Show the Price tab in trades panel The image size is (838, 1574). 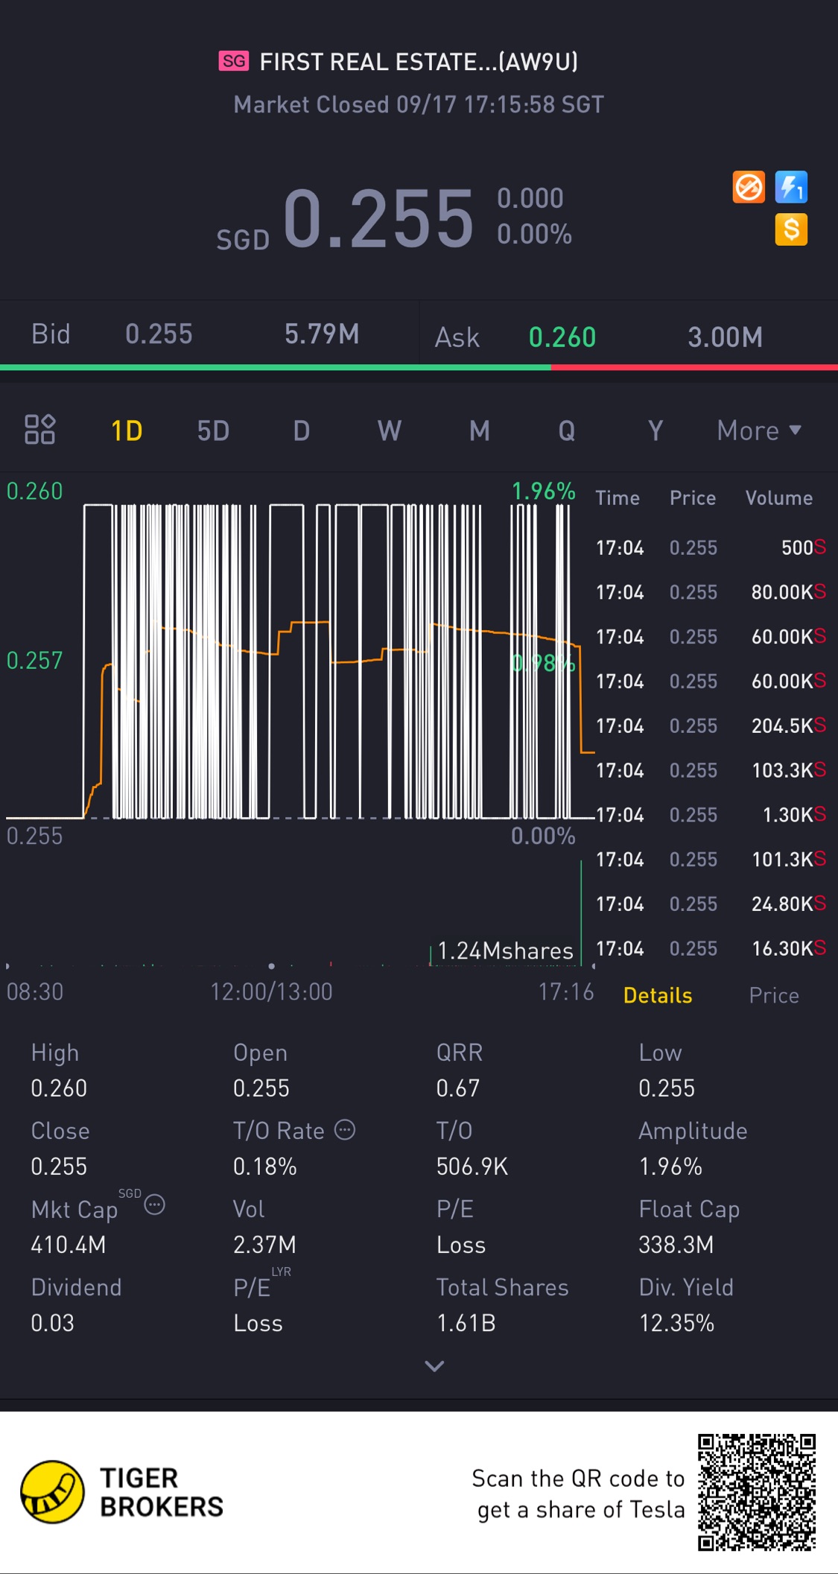tap(774, 995)
